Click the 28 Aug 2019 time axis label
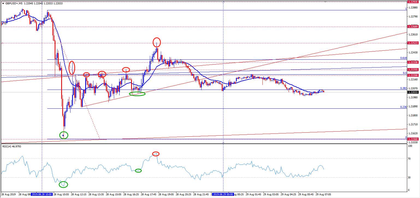Screen dimensions: 420x198 [x=8, y=195]
